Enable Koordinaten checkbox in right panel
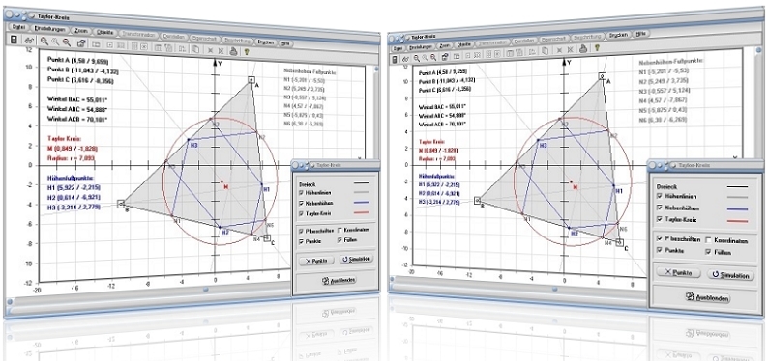 tap(708, 240)
